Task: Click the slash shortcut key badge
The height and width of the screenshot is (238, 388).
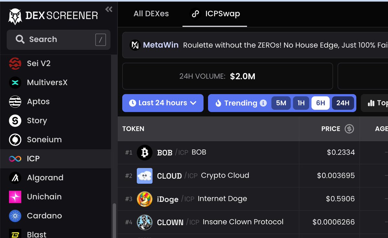Action: coord(101,40)
